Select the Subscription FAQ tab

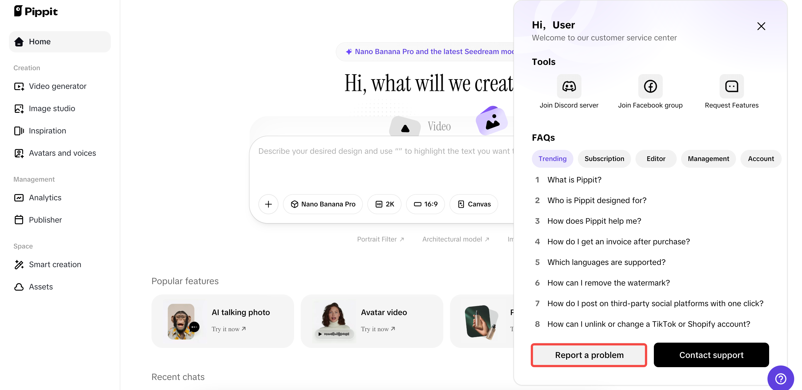(604, 159)
